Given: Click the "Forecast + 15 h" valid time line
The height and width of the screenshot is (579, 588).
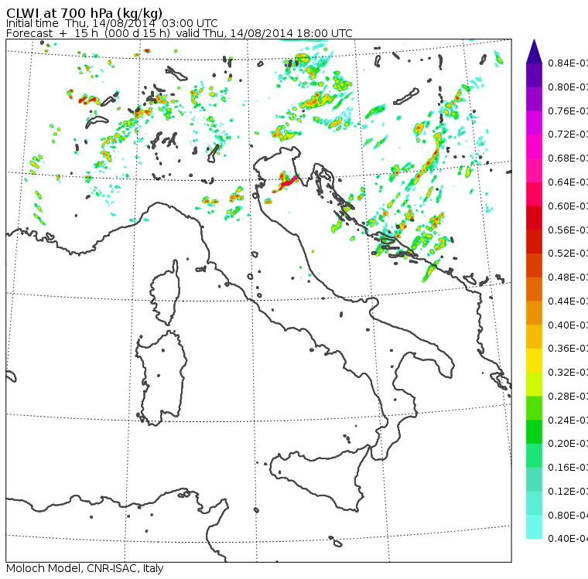Looking at the screenshot, I should [x=179, y=33].
